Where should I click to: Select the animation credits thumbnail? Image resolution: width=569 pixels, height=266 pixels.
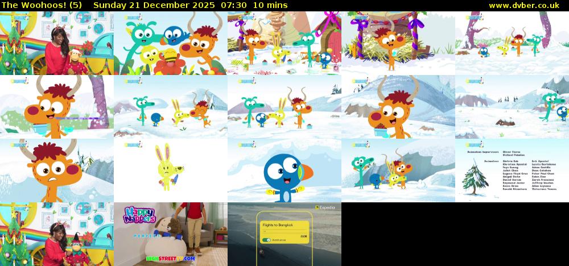click(512, 171)
